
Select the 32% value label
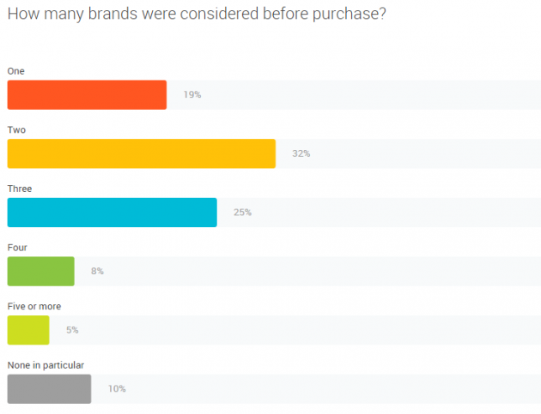tap(301, 153)
